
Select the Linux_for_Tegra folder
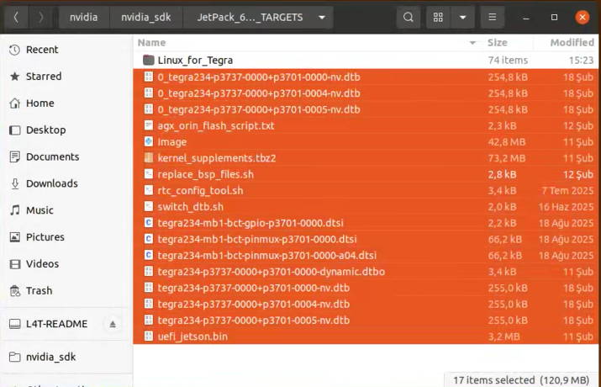[366, 61]
